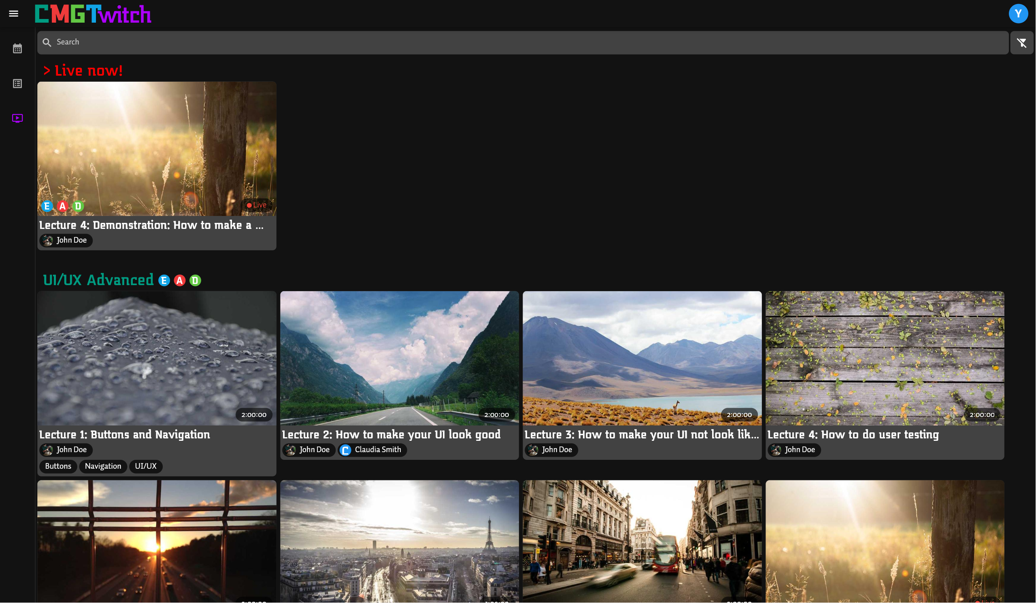Open the calendar icon in sidebar
This screenshot has height=603, width=1036.
pyautogui.click(x=17, y=49)
